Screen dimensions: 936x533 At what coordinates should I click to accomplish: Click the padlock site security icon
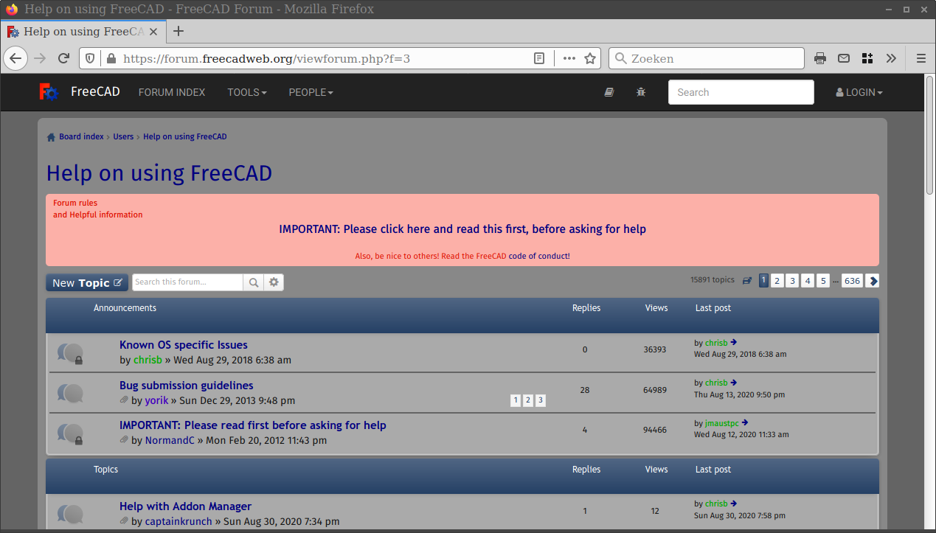[x=111, y=58]
